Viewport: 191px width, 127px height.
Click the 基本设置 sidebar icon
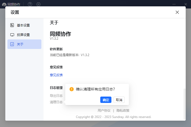[12, 25]
